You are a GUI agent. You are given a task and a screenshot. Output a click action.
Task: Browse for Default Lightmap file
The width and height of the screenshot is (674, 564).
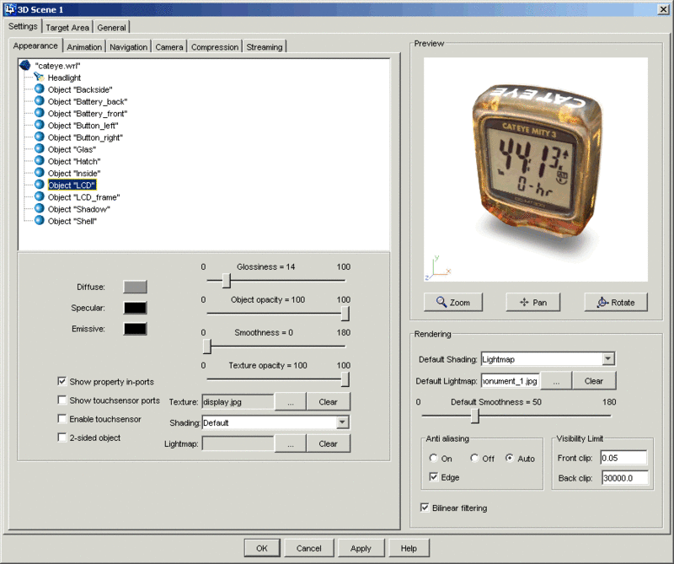556,381
